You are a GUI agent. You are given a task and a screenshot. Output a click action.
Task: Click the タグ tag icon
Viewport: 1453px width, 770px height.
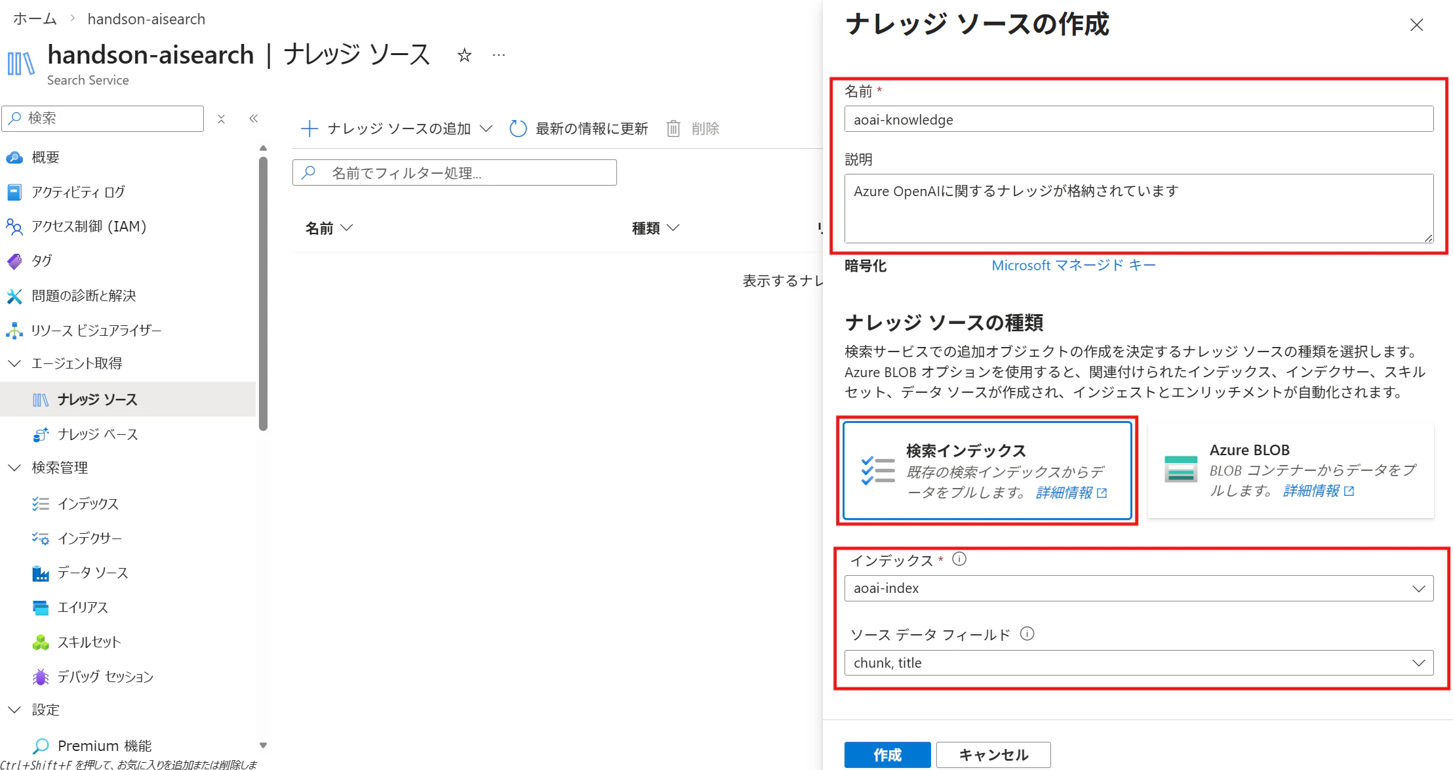14,261
